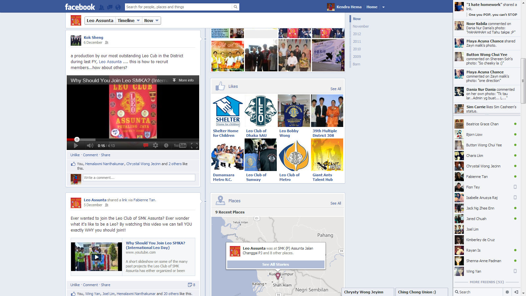Open Kendra Hema profile link
The height and width of the screenshot is (296, 526).
tap(349, 7)
